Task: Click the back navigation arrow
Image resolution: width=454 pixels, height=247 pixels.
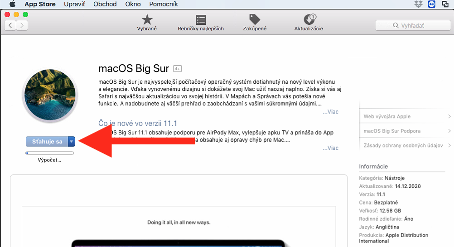Action: 10,25
